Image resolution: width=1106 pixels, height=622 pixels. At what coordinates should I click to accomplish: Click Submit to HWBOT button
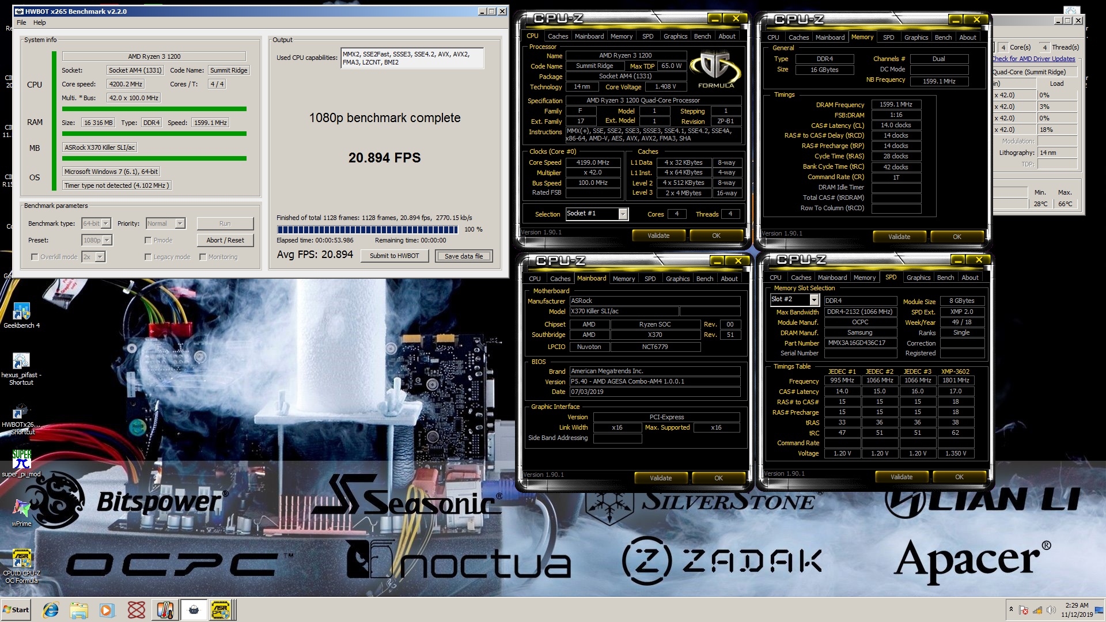click(x=395, y=256)
